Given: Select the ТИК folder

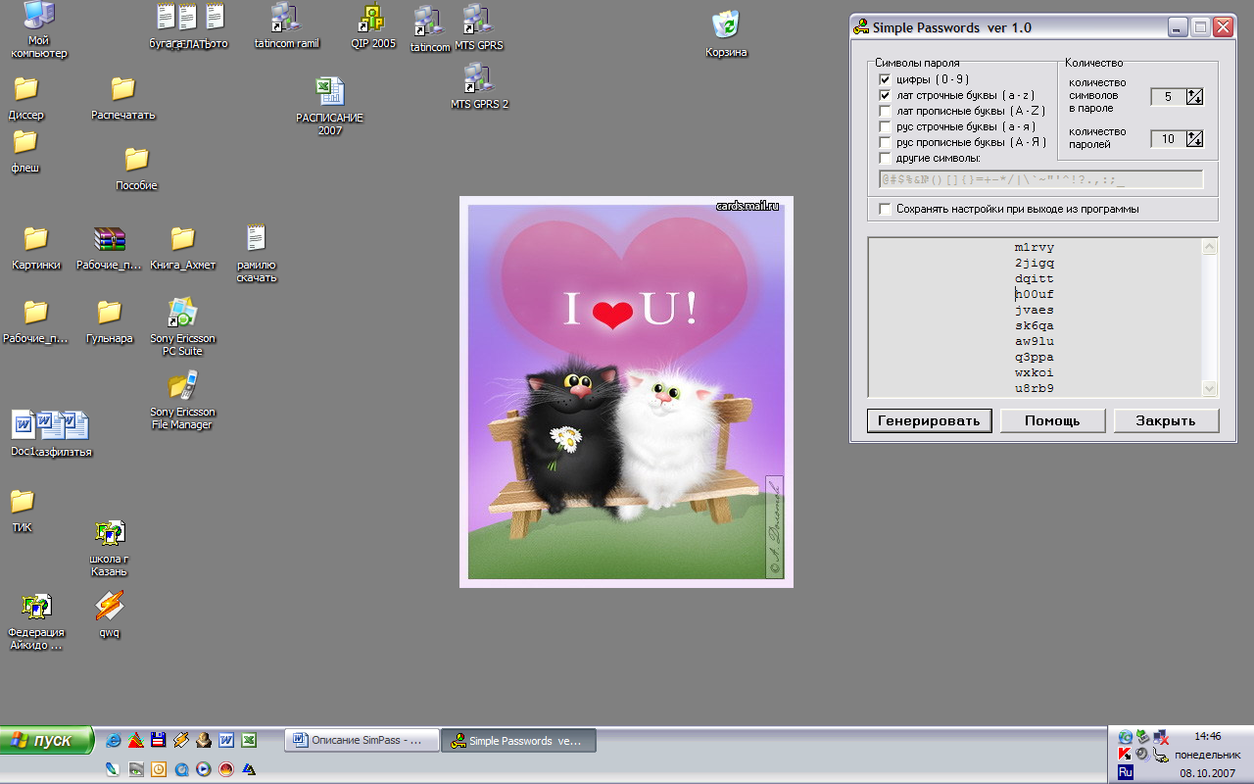Looking at the screenshot, I should (x=22, y=511).
